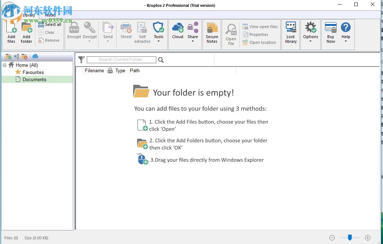
Task: Click the rename folder icon in sidebar toolbar
Action: click(16, 56)
